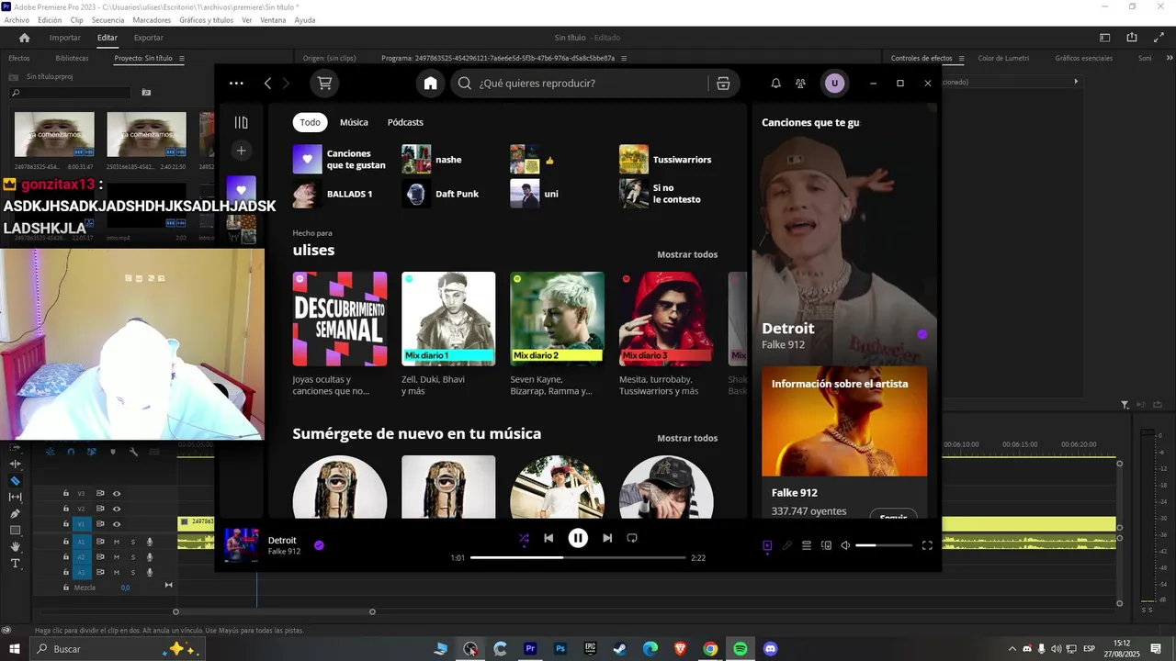The image size is (1176, 661).
Task: Open Descubrimiento Semanal playlist card
Action: coord(340,334)
